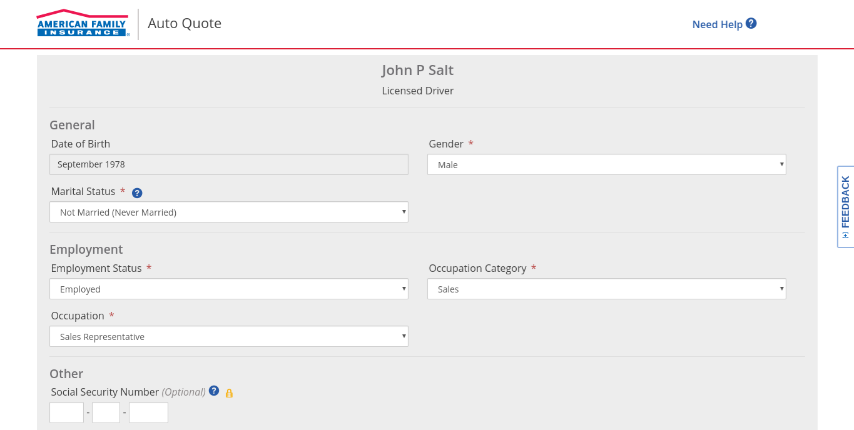The width and height of the screenshot is (854, 430).
Task: Click the Social Security Number help icon
Action: [x=214, y=391]
